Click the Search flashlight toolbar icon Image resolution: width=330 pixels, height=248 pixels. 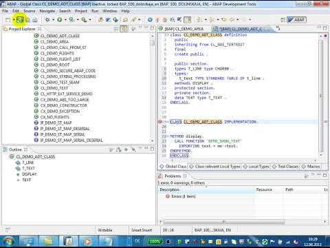point(133,20)
